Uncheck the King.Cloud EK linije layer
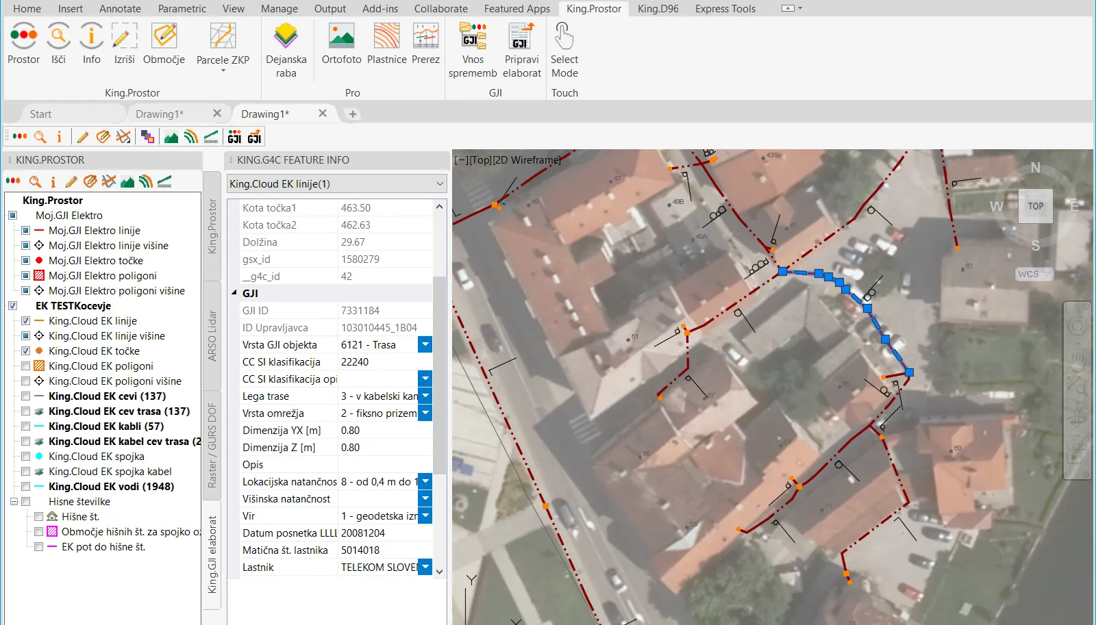 point(25,321)
